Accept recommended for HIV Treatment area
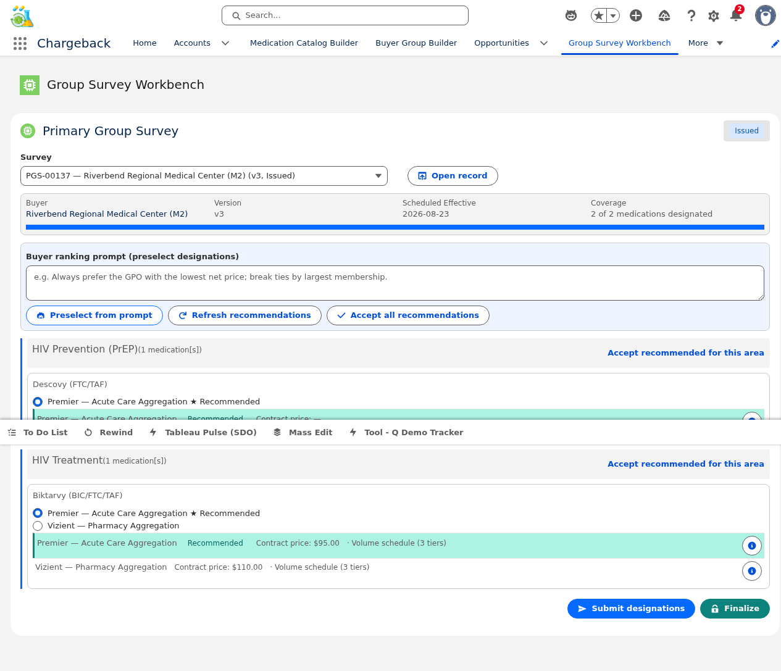781x671 pixels. (x=685, y=464)
